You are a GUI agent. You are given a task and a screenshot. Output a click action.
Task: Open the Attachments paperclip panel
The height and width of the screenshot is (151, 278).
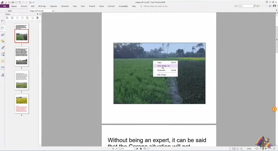coord(3,48)
